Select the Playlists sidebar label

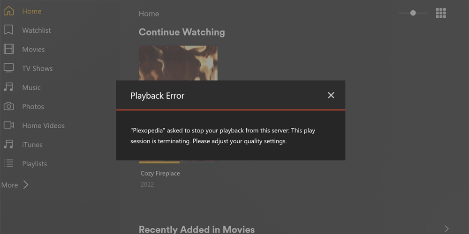34,163
